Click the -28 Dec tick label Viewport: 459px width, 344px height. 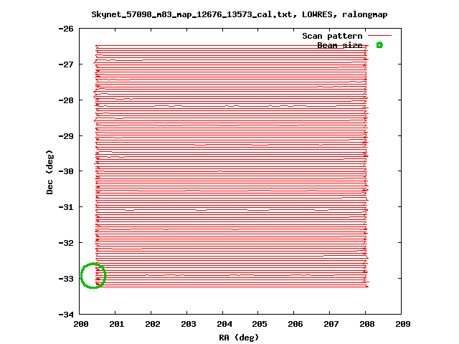pos(66,100)
